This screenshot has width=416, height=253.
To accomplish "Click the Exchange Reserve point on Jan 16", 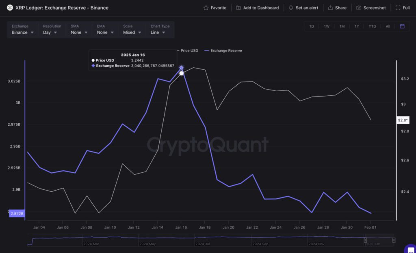I will [x=182, y=68].
